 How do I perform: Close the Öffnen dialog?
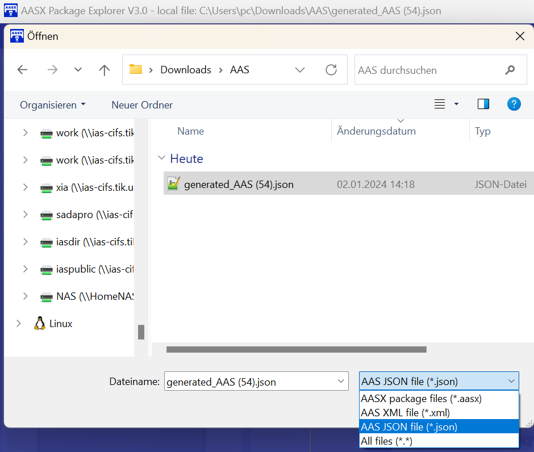(x=519, y=36)
